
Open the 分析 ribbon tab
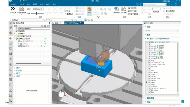coord(28,5)
